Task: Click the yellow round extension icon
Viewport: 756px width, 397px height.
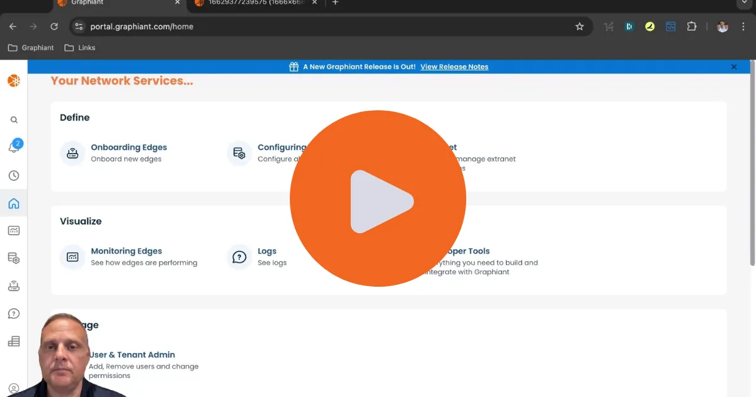Action: 650,26
